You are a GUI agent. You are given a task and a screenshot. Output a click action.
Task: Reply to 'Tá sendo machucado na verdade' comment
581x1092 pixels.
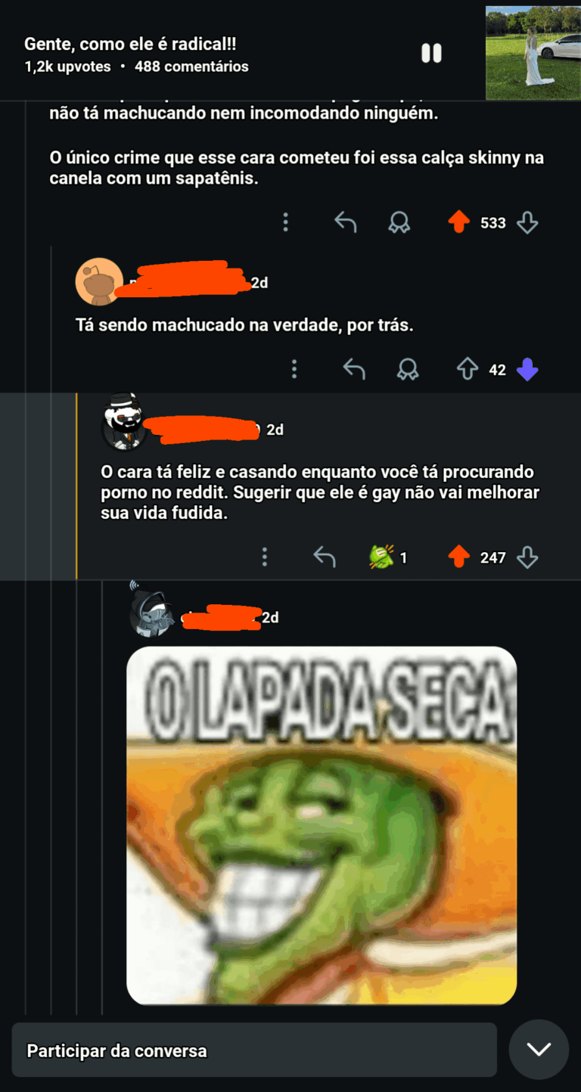pyautogui.click(x=354, y=369)
